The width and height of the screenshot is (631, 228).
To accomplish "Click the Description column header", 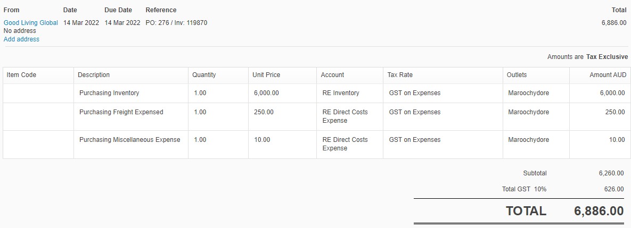I will [93, 75].
